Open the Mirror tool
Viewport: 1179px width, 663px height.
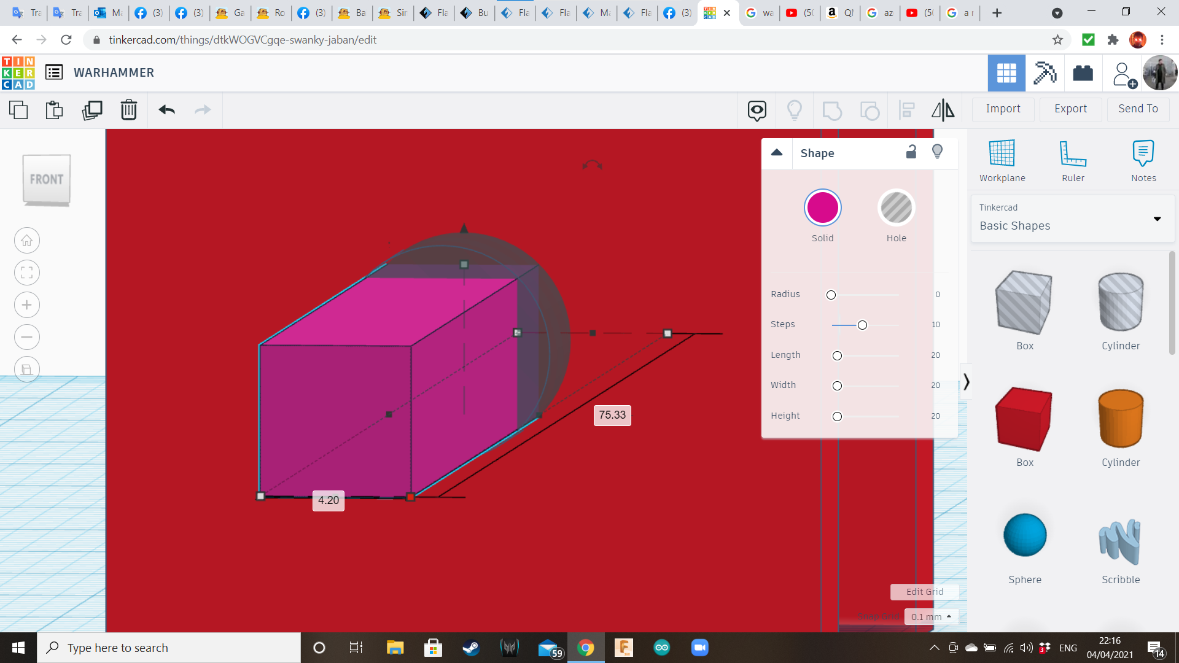[943, 110]
